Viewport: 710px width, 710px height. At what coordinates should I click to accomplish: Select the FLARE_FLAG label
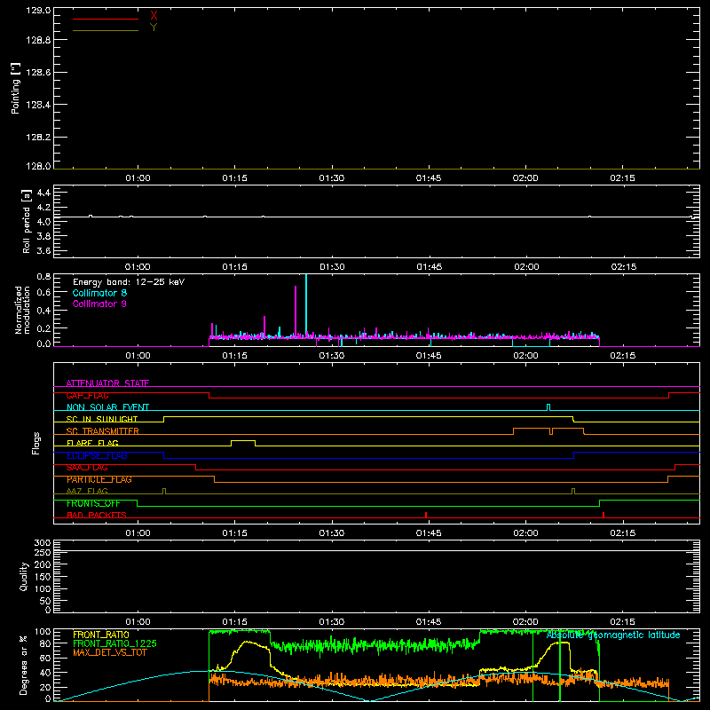pyautogui.click(x=92, y=443)
